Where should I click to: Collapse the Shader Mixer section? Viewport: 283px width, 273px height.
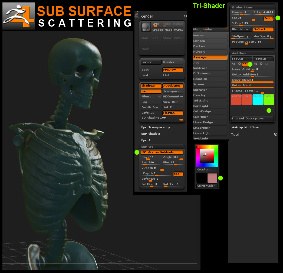click(x=242, y=7)
